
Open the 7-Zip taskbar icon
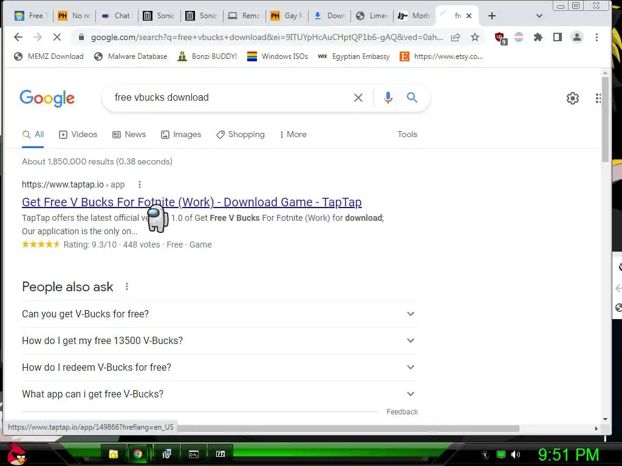tap(220, 454)
